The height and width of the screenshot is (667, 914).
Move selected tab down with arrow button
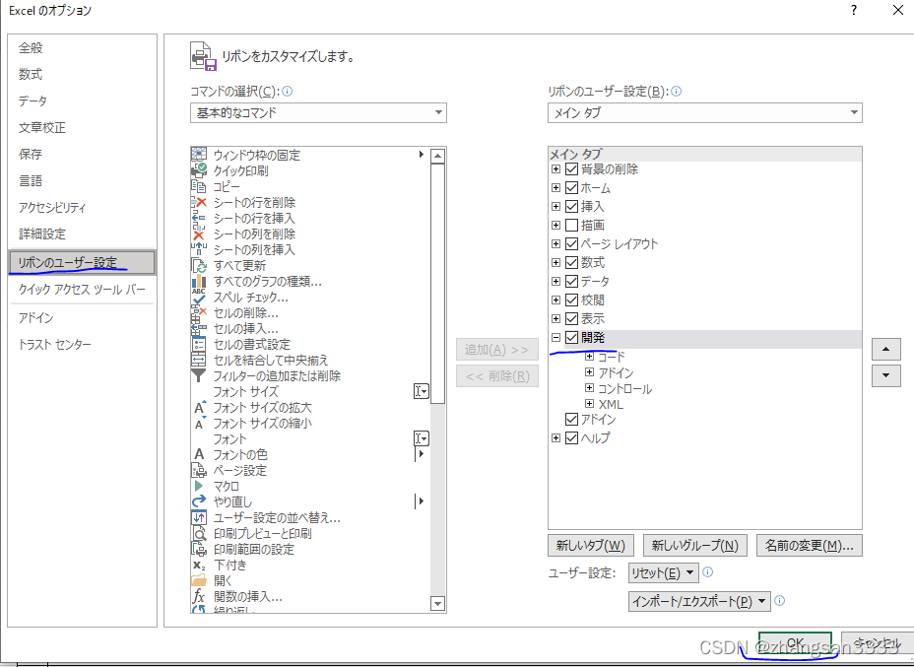coord(886,375)
